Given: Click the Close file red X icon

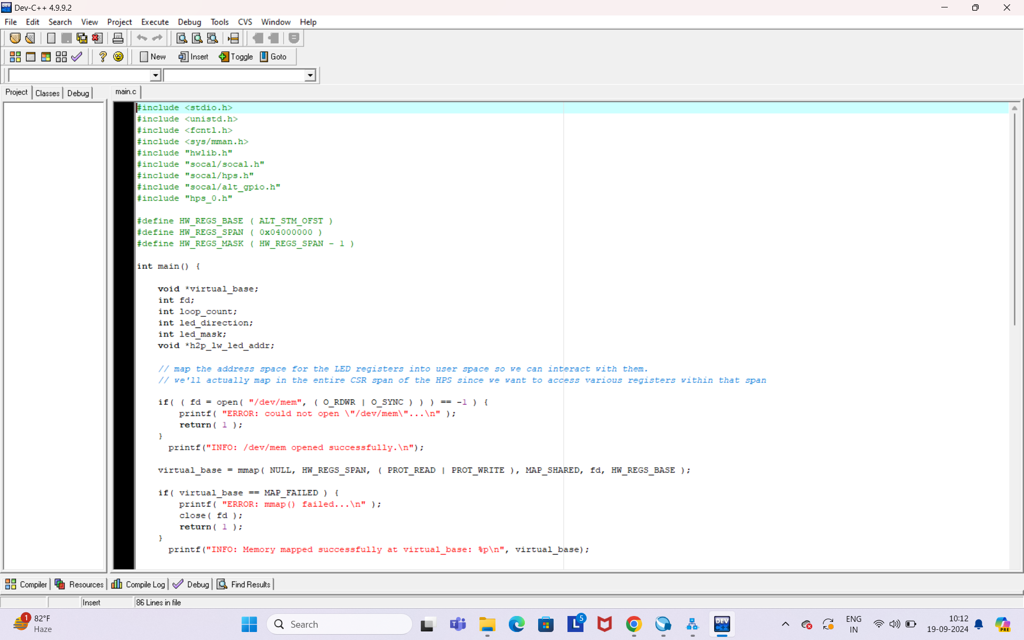Looking at the screenshot, I should pos(97,38).
